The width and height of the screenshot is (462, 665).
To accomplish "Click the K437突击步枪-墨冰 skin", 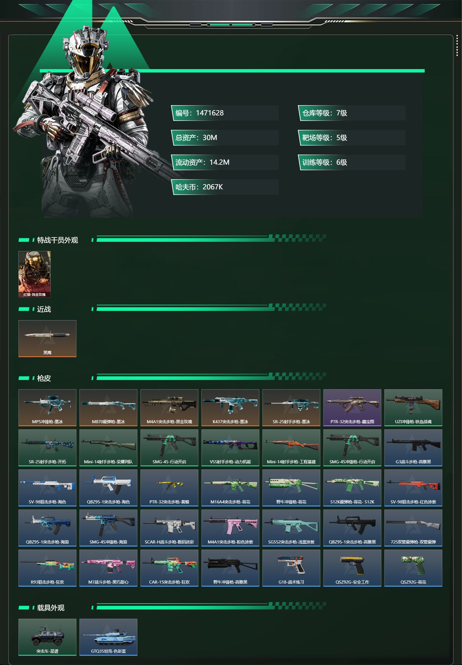I will click(230, 408).
